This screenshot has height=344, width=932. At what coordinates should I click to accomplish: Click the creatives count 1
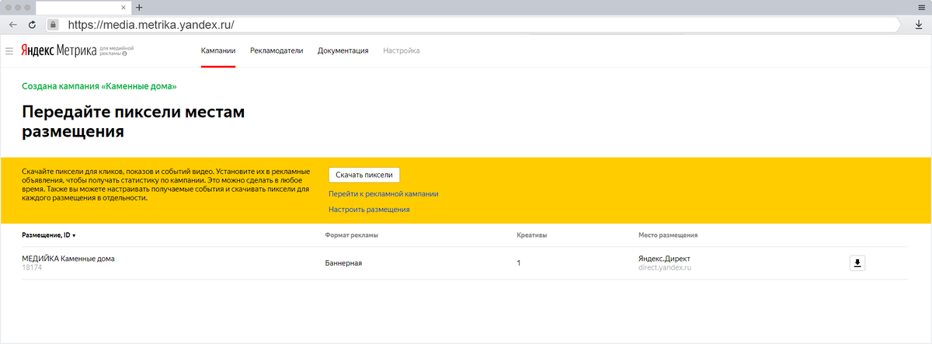pos(518,263)
